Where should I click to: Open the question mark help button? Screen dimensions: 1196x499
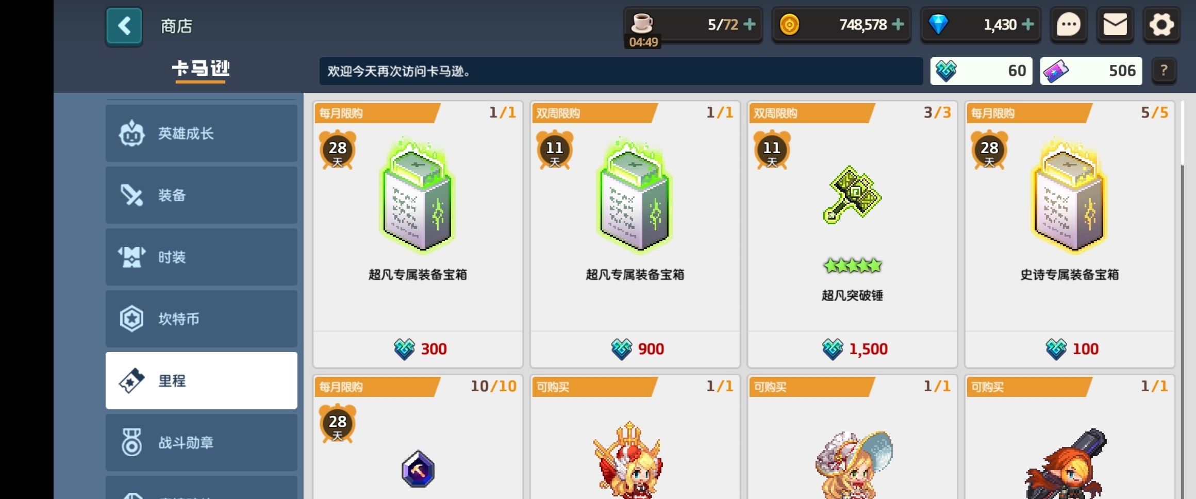(x=1164, y=71)
